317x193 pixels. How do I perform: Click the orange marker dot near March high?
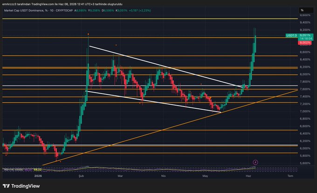point(116,45)
